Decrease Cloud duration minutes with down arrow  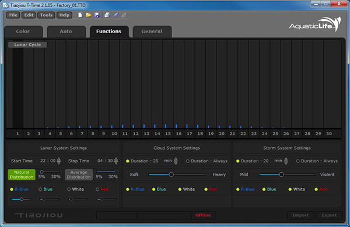pyautogui.click(x=176, y=163)
